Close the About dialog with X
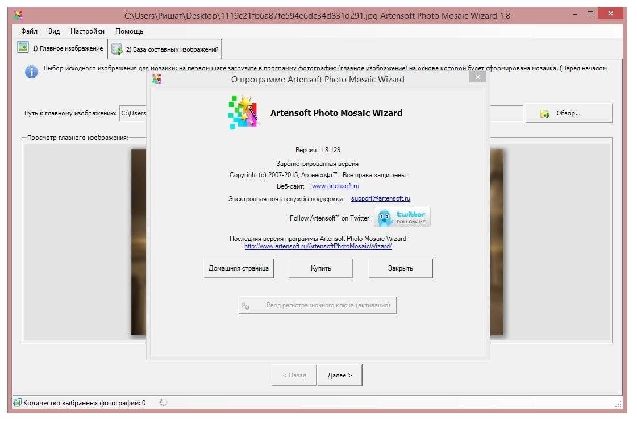This screenshot has width=637, height=424. click(477, 77)
